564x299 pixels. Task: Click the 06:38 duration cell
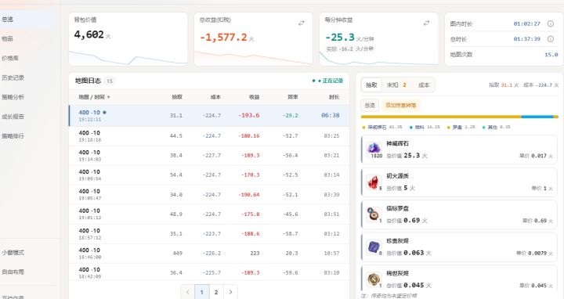coord(331,115)
